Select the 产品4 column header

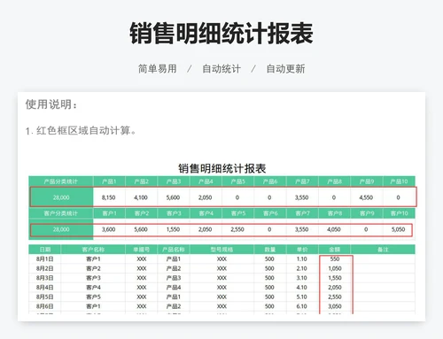[206, 181]
